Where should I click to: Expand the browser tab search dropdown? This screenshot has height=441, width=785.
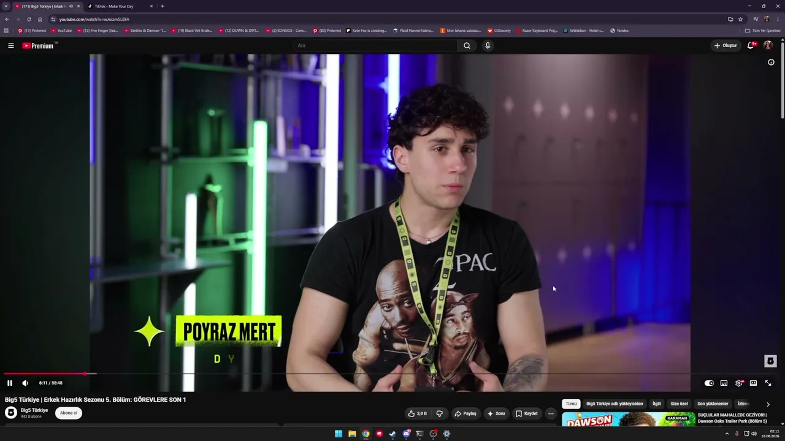pos(6,6)
